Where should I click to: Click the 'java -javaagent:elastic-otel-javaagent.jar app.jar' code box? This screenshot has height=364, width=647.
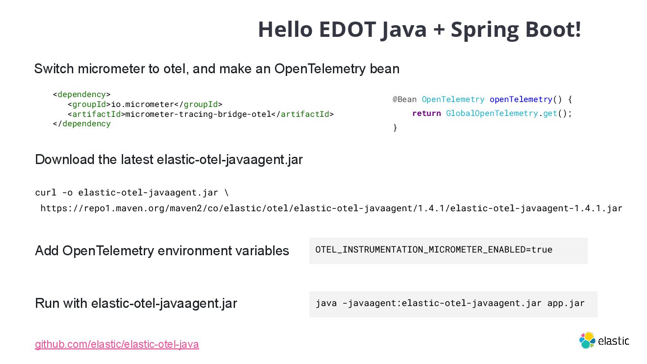453,304
